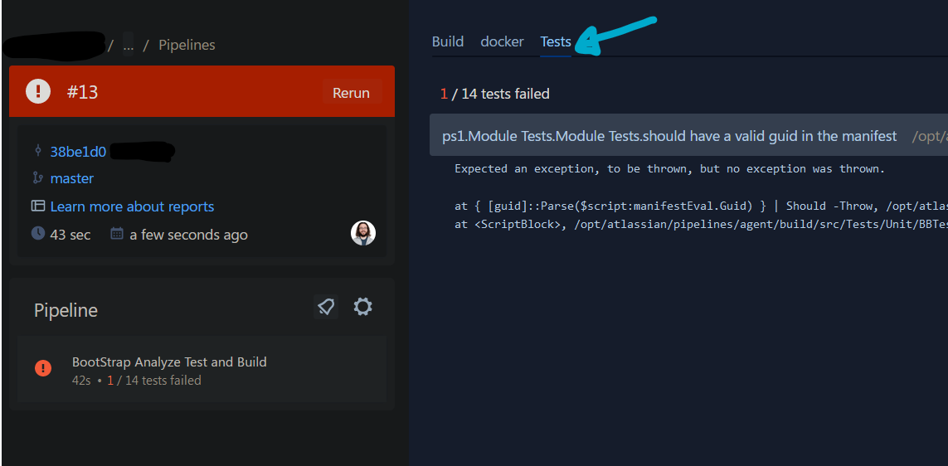Click the calendar icon beside a few seconds ago
Viewport: 948px width, 466px height.
coord(117,234)
